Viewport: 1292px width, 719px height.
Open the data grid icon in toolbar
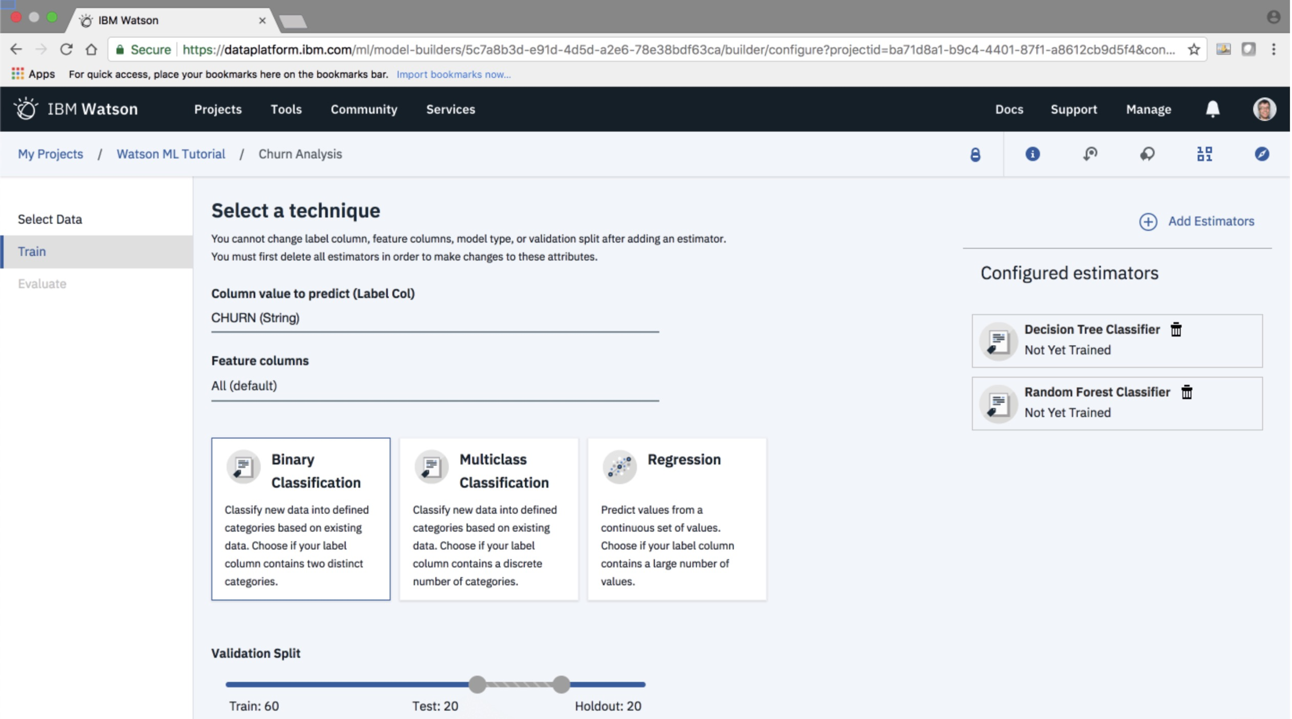[x=1204, y=154]
